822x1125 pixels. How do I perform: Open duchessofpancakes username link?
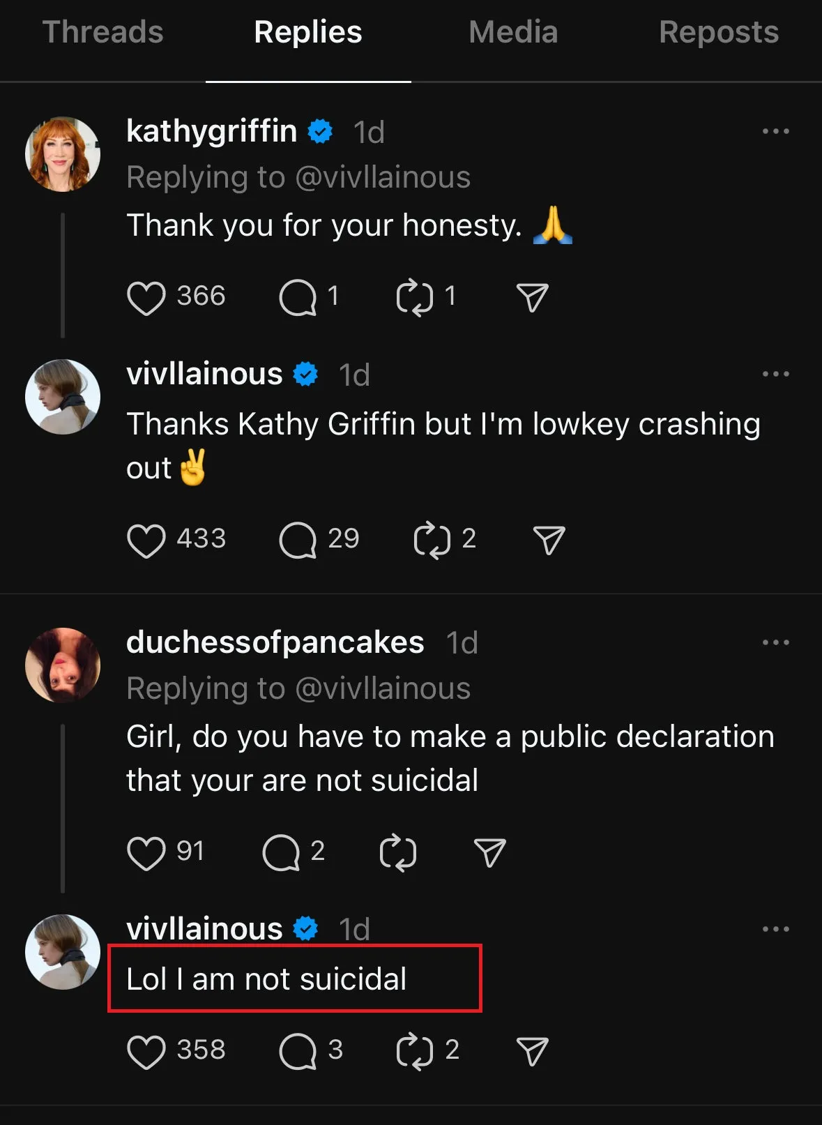tap(275, 642)
